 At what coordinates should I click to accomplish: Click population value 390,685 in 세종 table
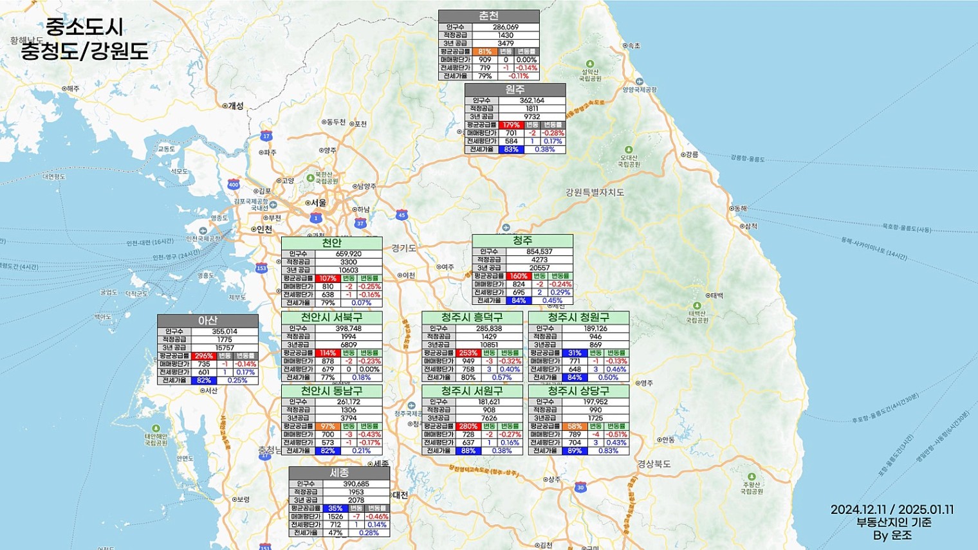click(356, 484)
